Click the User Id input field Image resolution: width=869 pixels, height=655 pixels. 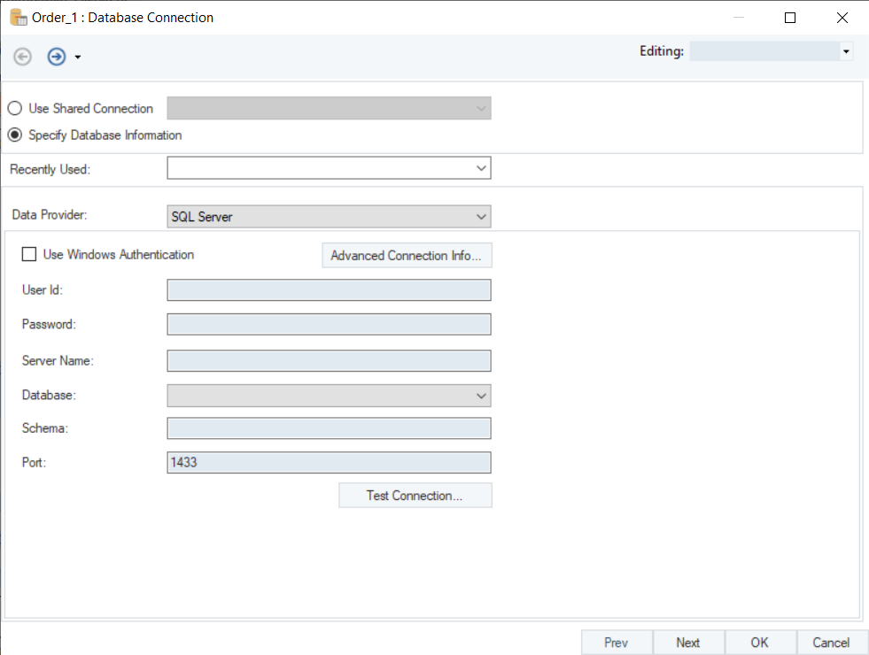329,290
